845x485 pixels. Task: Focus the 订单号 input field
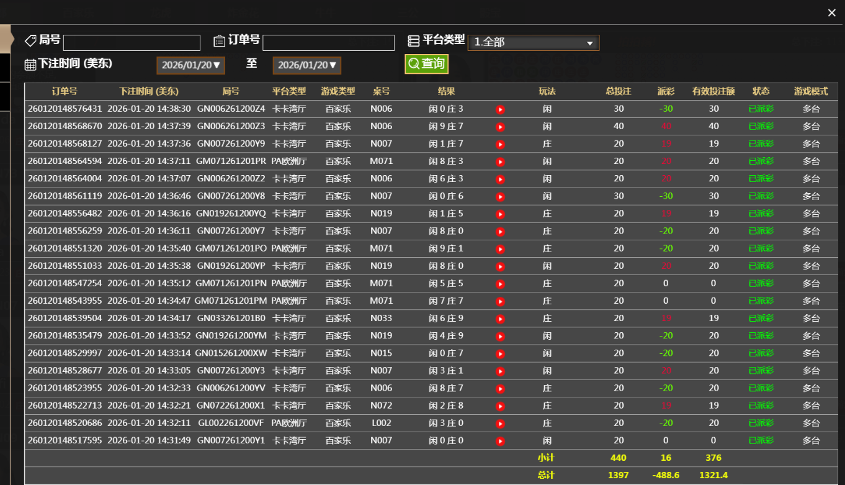(328, 43)
